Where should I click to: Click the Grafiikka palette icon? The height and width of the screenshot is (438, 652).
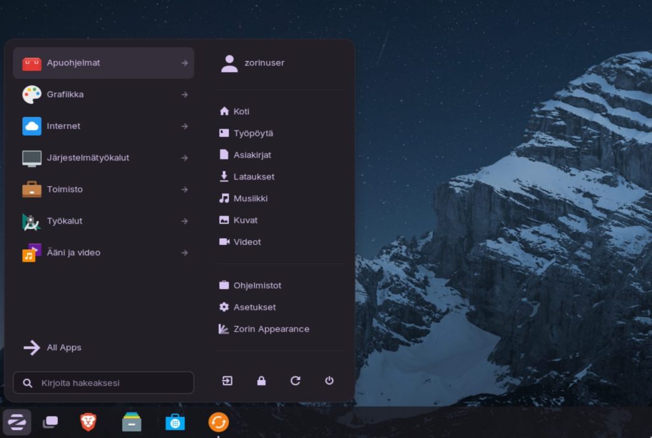coord(32,95)
